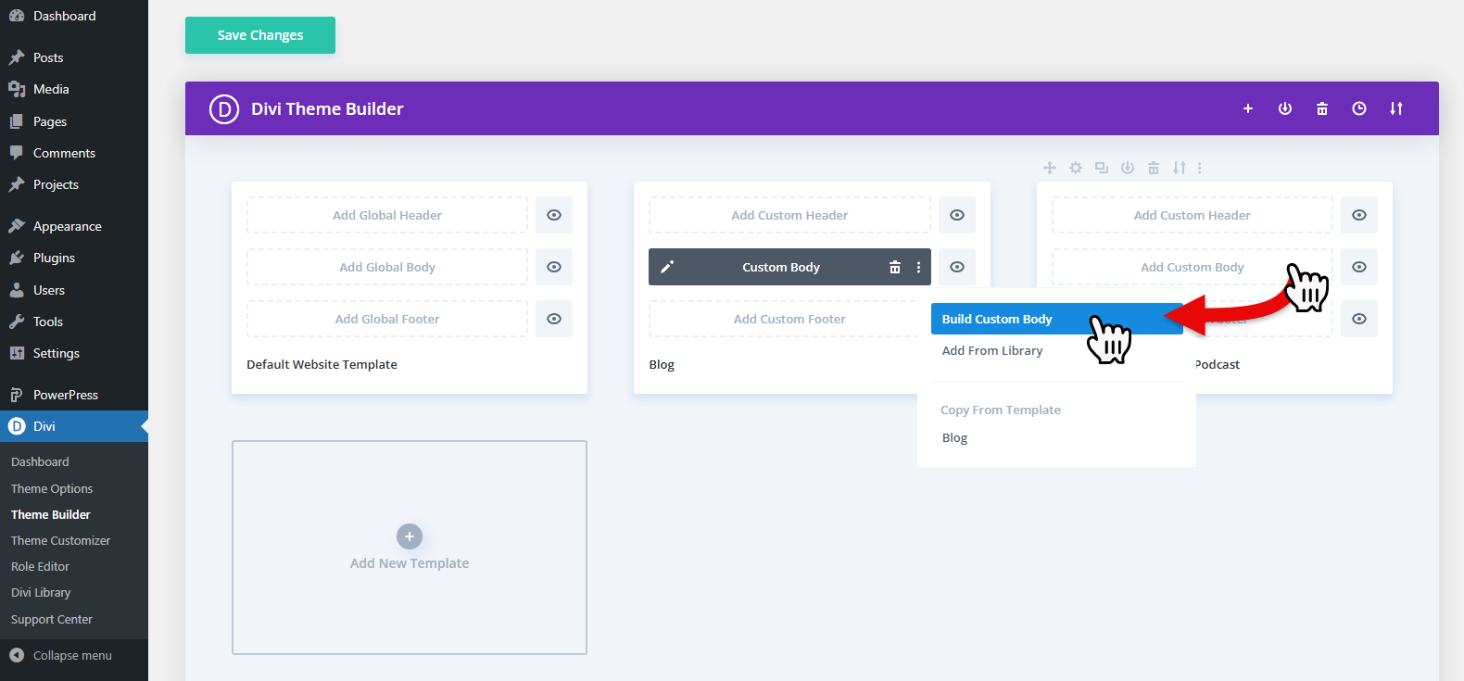Screen dimensions: 1464x681
Task: Open the Add Global Footer slot
Action: pyautogui.click(x=387, y=319)
